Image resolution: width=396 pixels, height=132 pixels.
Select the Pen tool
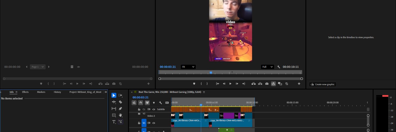click(120, 109)
